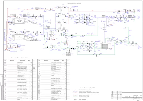Select the upper boiler rectangle

pyautogui.click(x=20, y=21)
